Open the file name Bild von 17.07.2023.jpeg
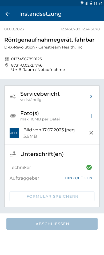The image size is (104, 255). 49,130
